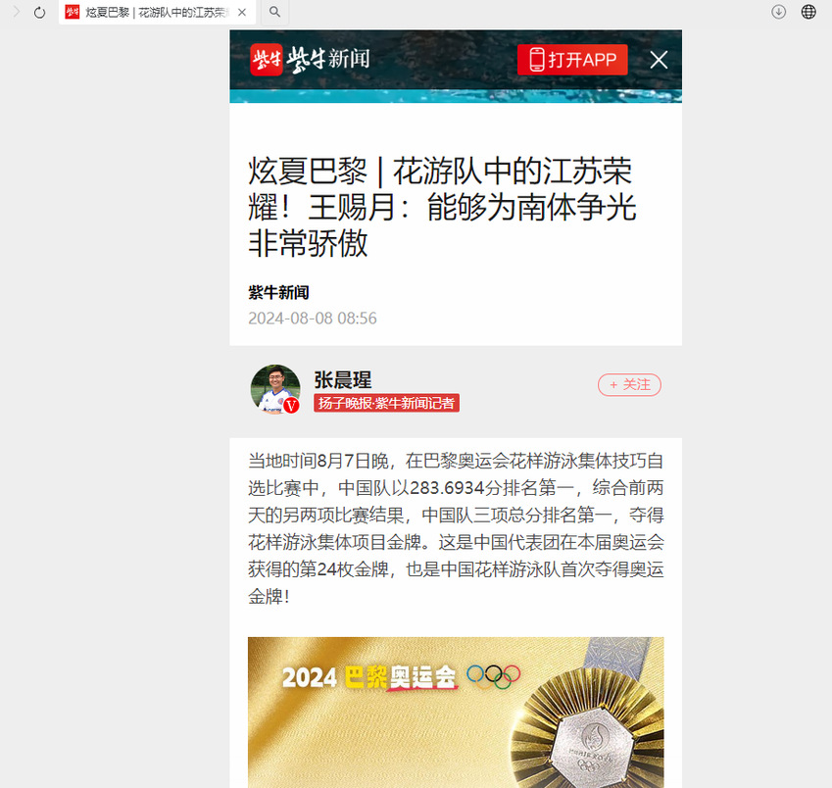The height and width of the screenshot is (788, 832).
Task: Click the publication date 2024-08-08 08:56
Action: [x=313, y=319]
